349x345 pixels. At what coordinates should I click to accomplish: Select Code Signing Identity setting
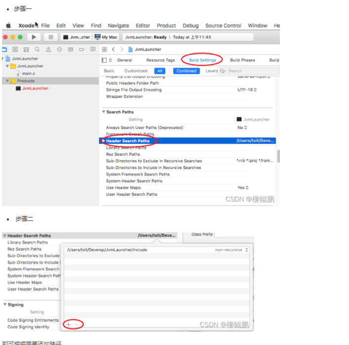pyautogui.click(x=28, y=327)
